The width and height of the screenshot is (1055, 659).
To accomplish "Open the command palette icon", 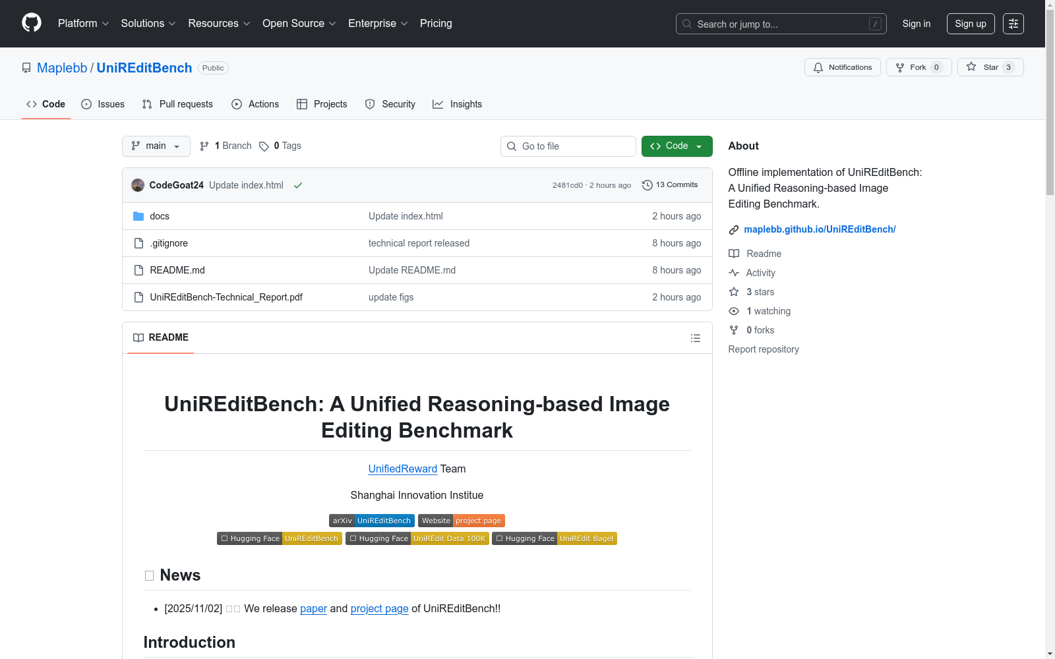I will 1013,24.
